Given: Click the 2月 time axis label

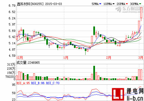Looking at the screenshot, I should click(109, 58).
